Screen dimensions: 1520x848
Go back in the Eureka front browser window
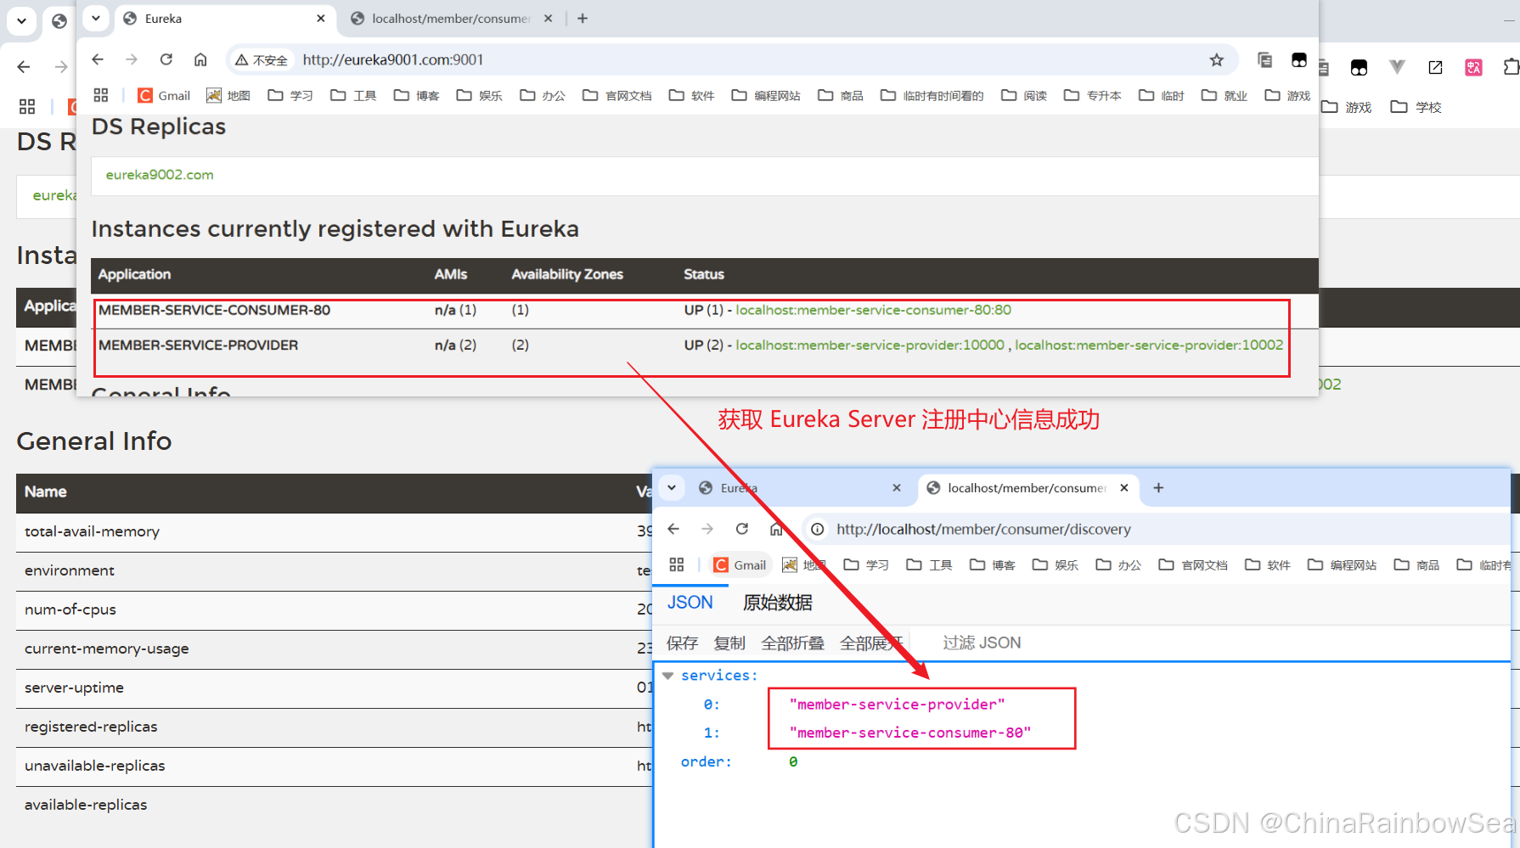click(98, 59)
